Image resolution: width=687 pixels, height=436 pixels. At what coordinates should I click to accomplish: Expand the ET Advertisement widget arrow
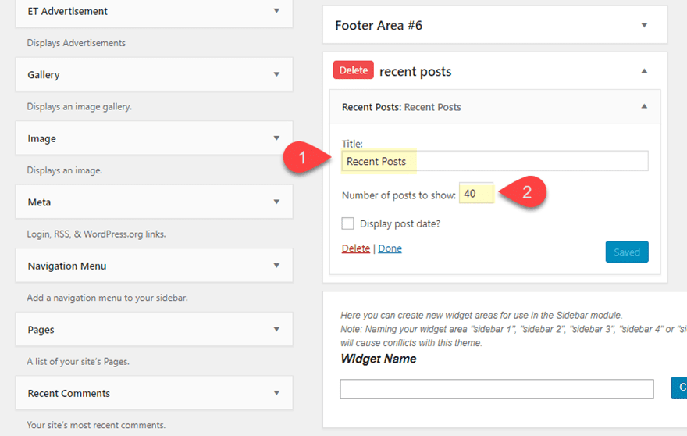point(276,11)
